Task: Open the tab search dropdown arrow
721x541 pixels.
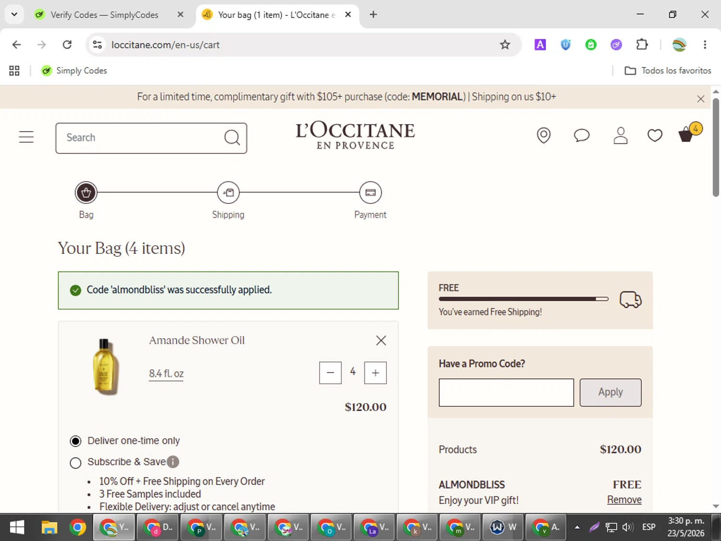Action: point(14,14)
